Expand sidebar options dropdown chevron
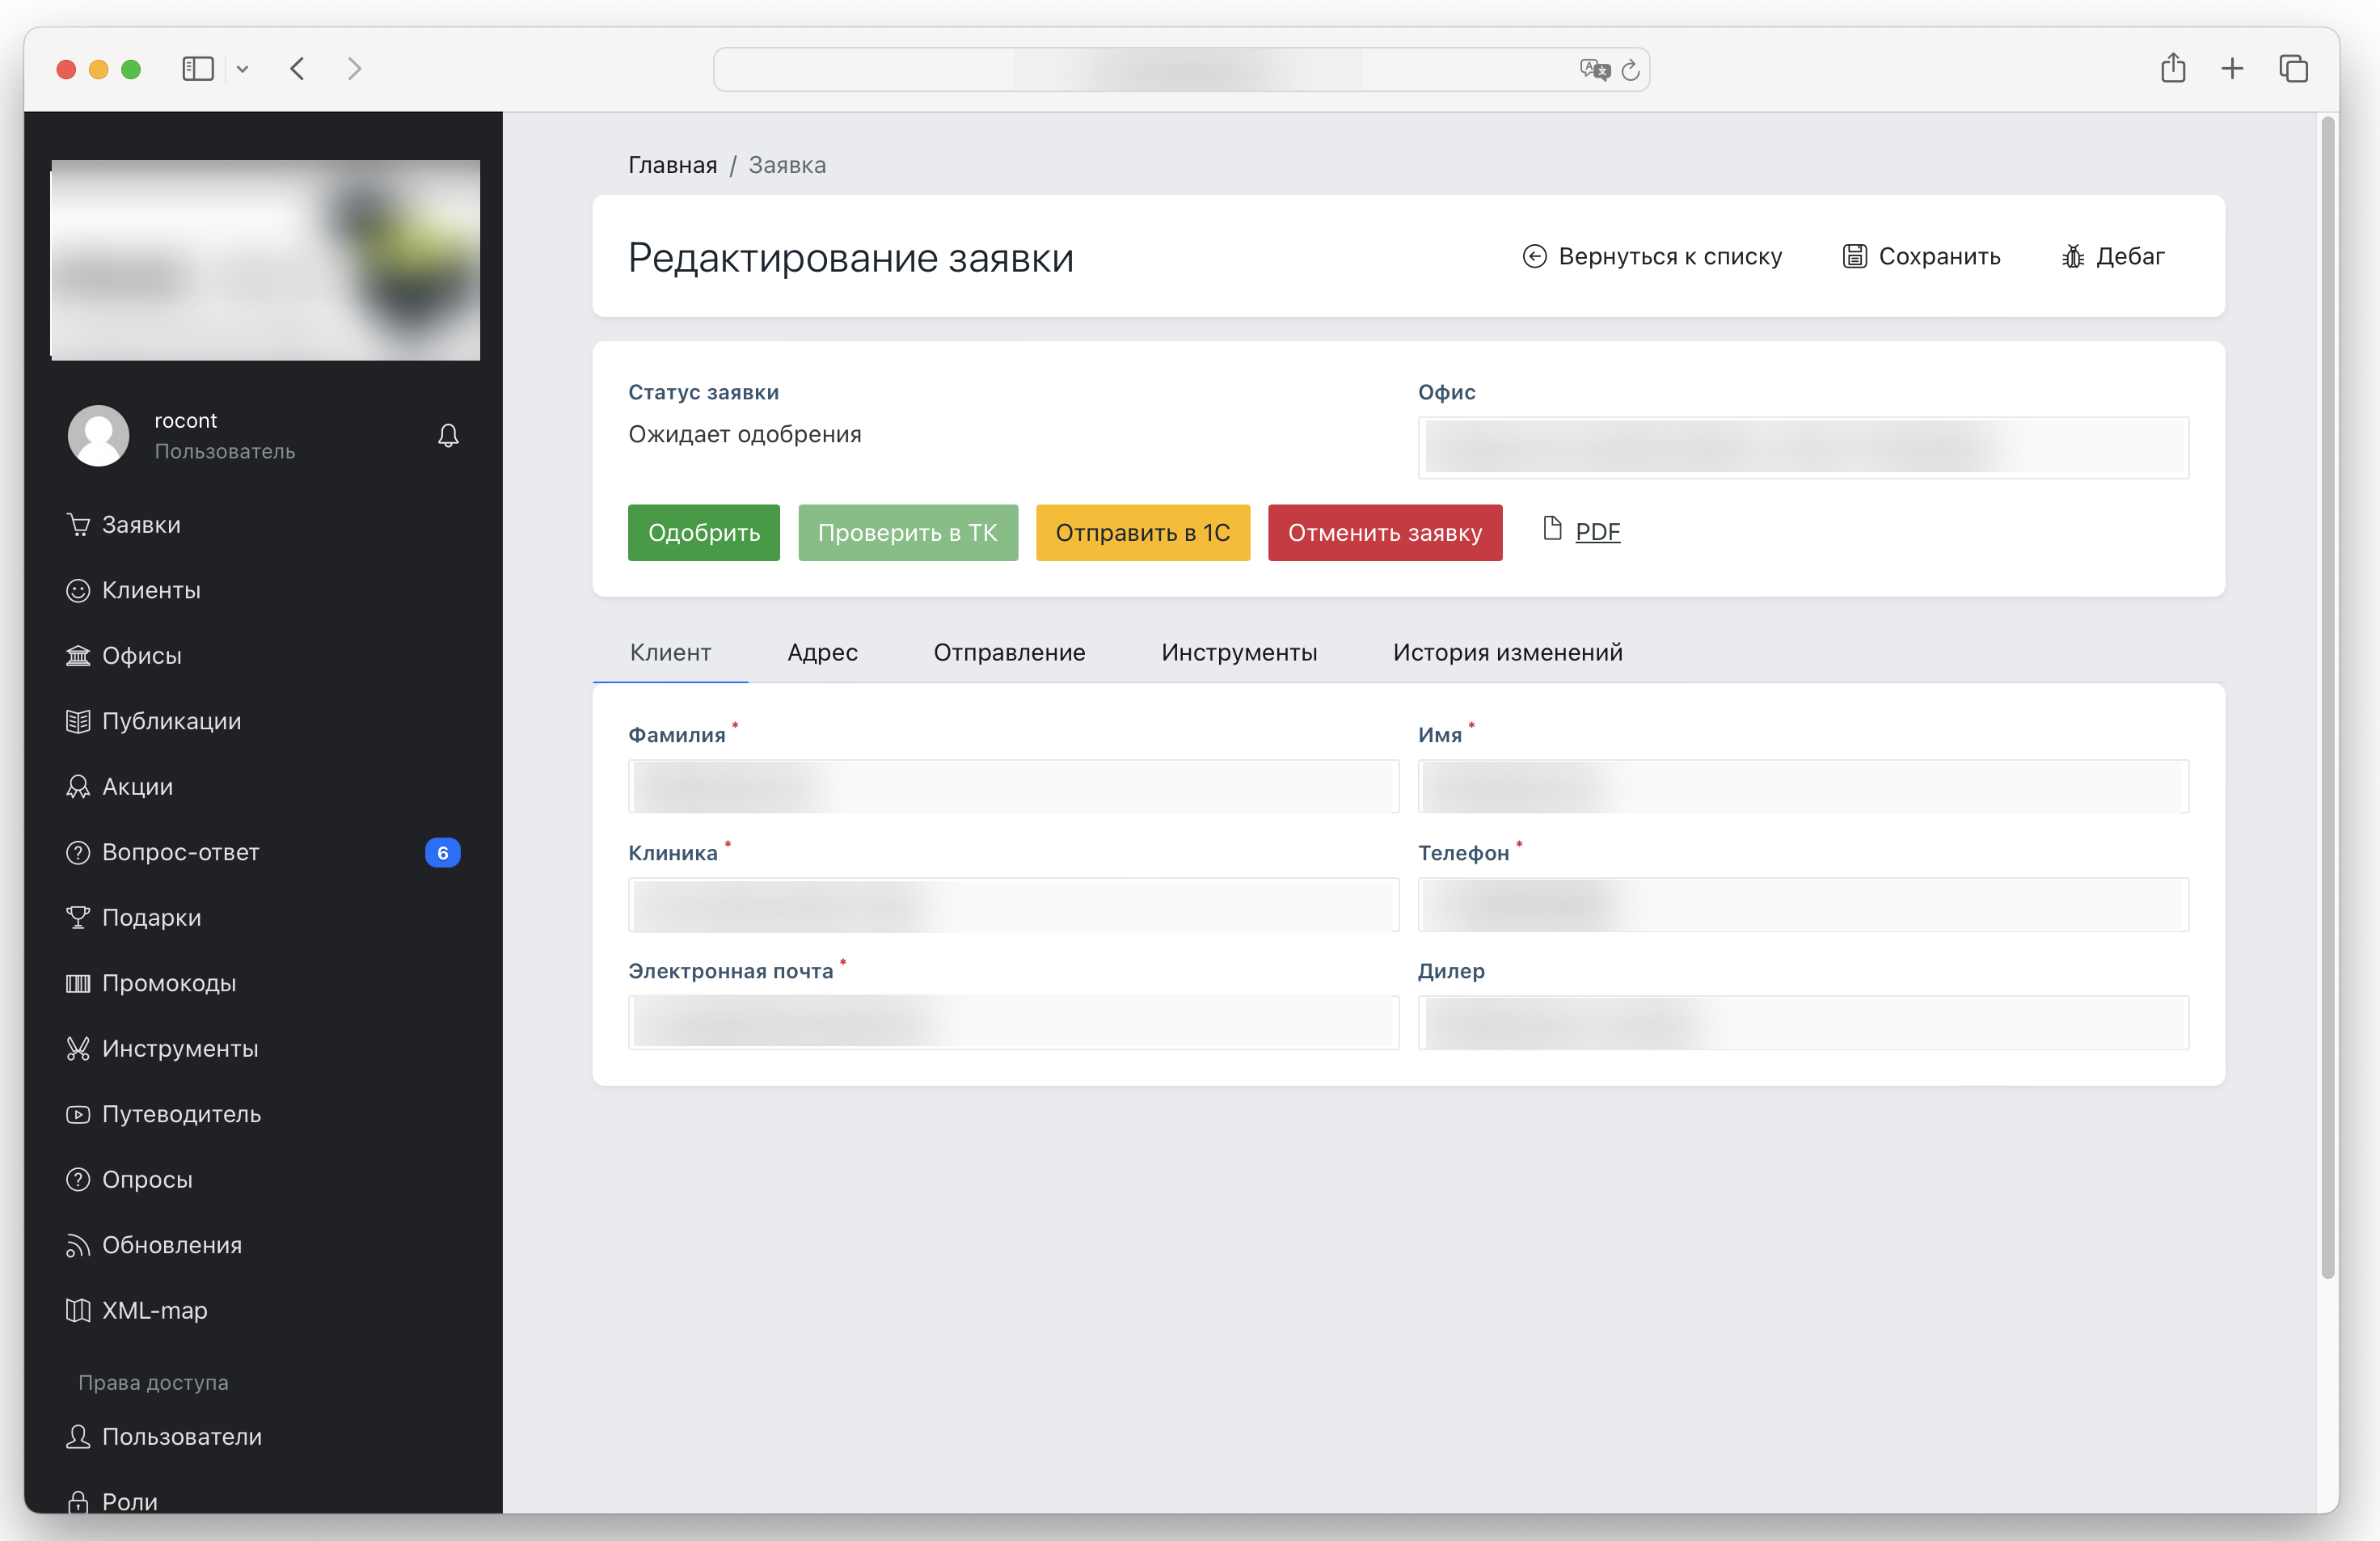The image size is (2380, 1541). (x=242, y=69)
